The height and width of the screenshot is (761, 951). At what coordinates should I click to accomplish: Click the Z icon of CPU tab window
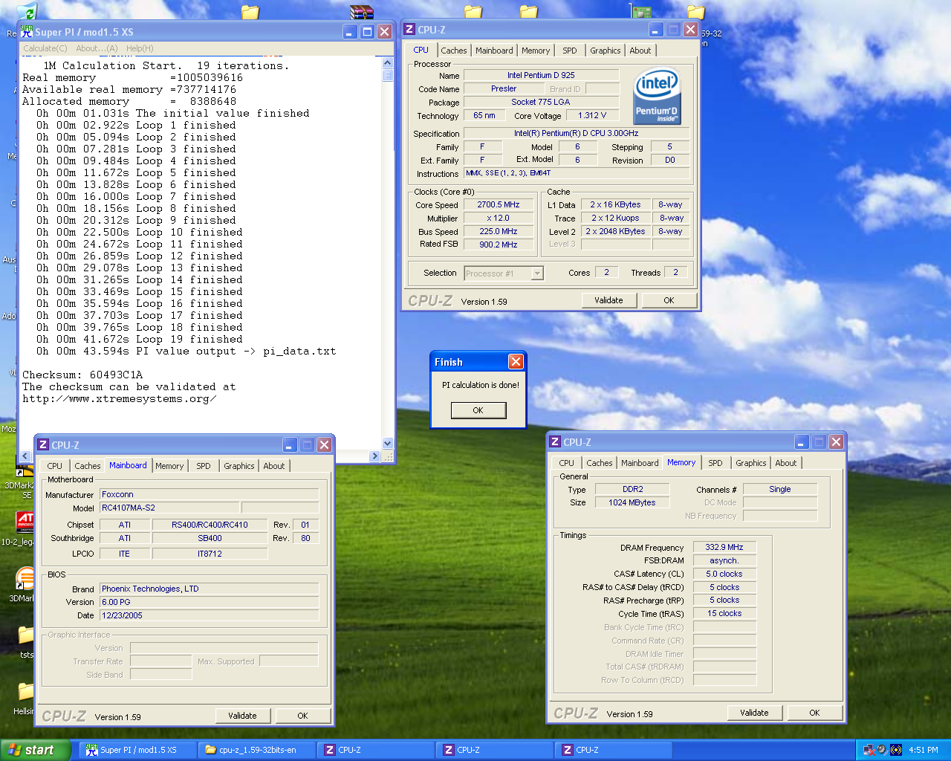coord(409,30)
